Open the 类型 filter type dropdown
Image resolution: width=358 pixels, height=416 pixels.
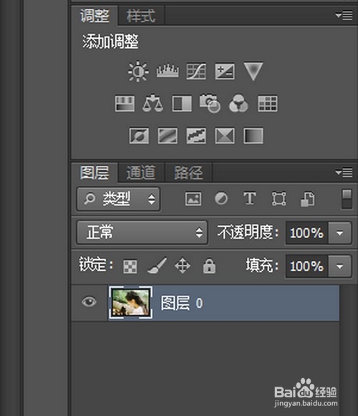point(118,199)
